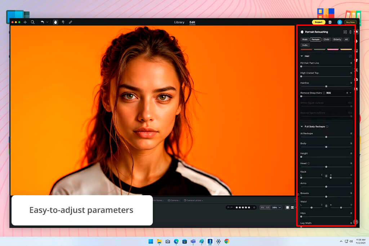Click the icon right of Export
369x246 pixels.
click(x=330, y=22)
